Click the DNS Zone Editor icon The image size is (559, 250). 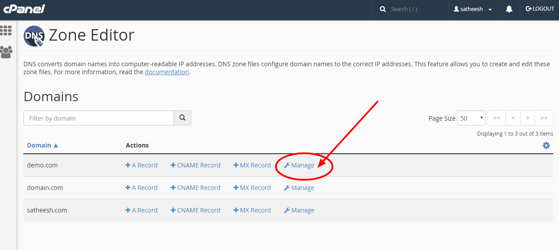(34, 36)
